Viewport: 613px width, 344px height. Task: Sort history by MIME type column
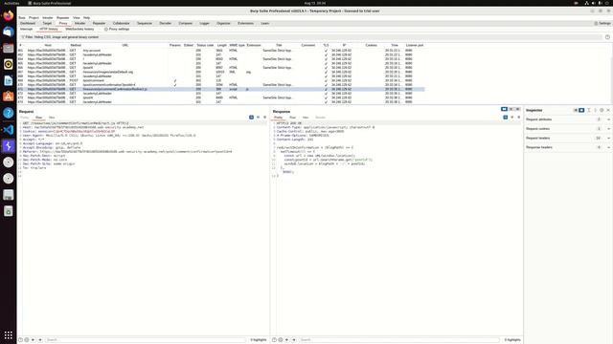tap(237, 45)
